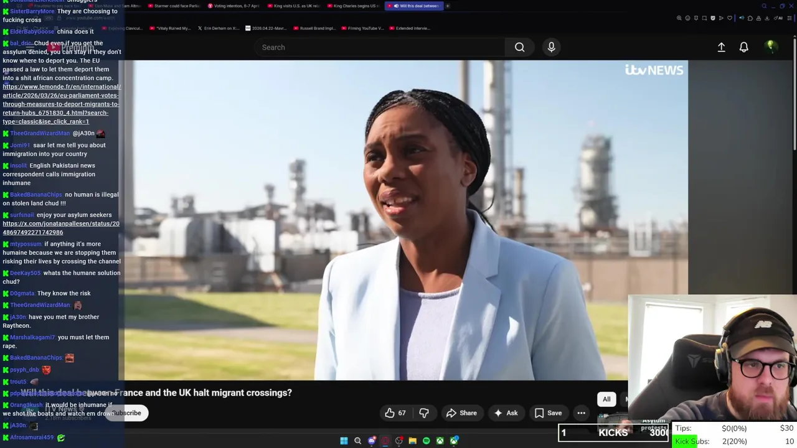The image size is (797, 448).
Task: Focus the YouTube Search field
Action: coord(380,47)
